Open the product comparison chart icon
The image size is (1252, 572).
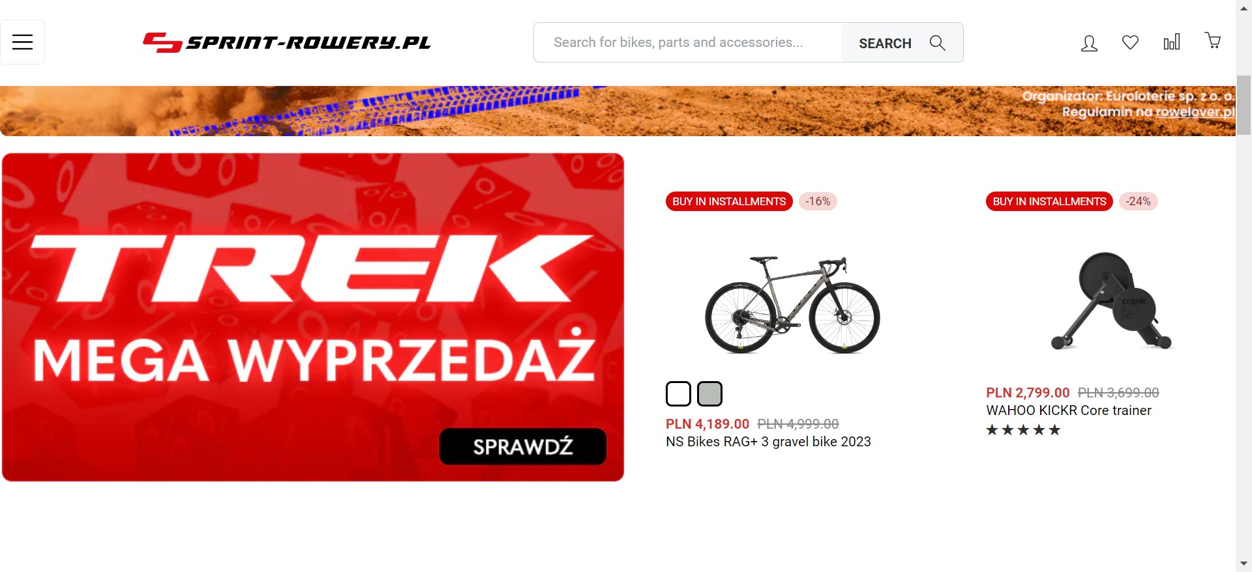pyautogui.click(x=1172, y=42)
